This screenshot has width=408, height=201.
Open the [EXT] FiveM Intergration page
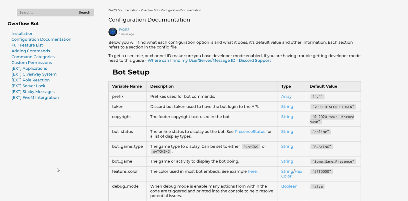pyautogui.click(x=35, y=98)
